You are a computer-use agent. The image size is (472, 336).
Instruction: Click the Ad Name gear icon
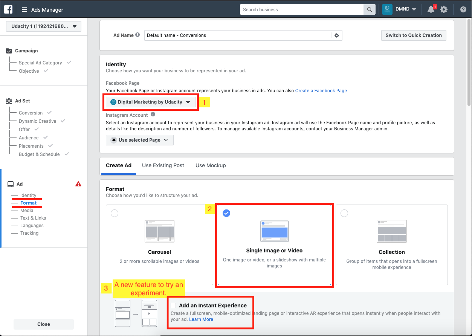coord(337,35)
